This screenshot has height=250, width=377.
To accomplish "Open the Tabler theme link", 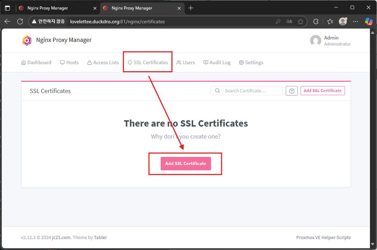I will [100, 238].
